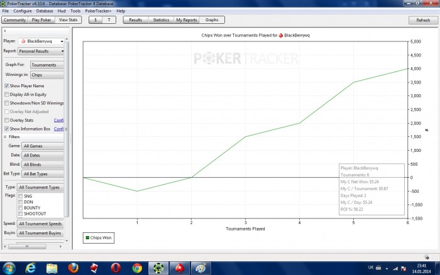Toggle Show Information Box checkbox
The height and width of the screenshot is (275, 440).
(7, 129)
